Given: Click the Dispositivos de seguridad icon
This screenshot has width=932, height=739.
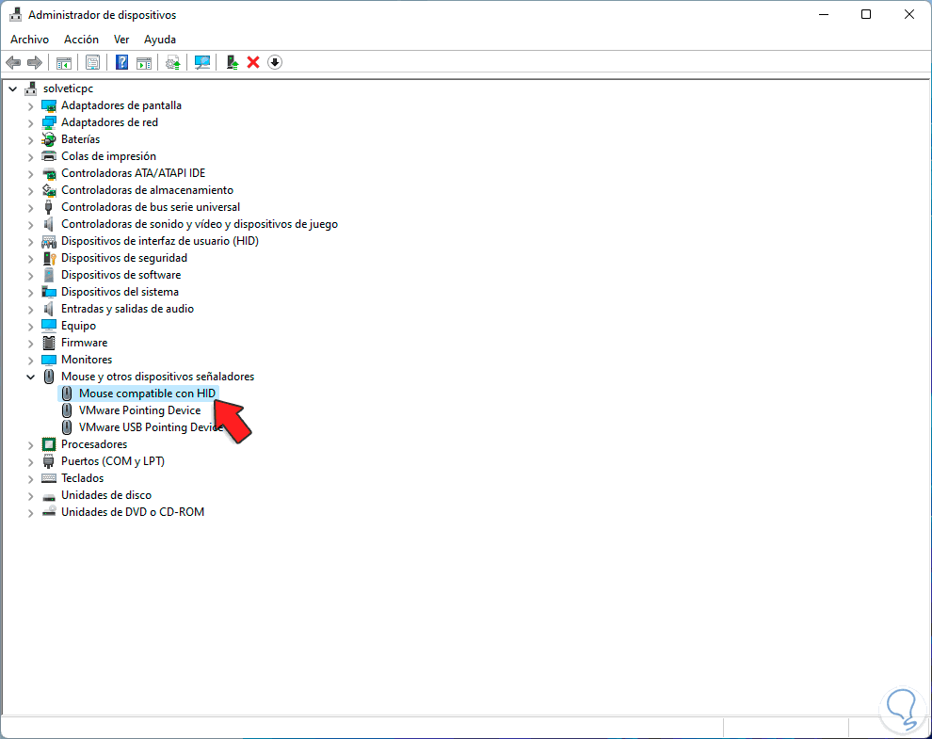Looking at the screenshot, I should (49, 258).
